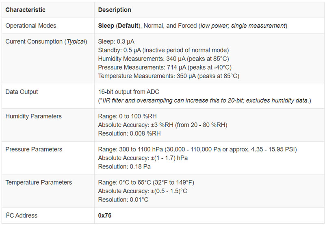Click the 0x76 address value

[x=105, y=216]
